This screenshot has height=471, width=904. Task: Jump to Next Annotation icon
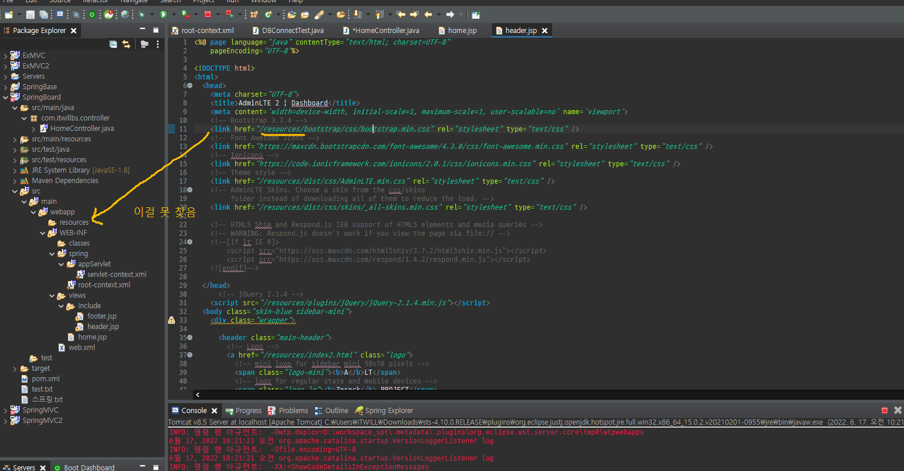[x=357, y=14]
